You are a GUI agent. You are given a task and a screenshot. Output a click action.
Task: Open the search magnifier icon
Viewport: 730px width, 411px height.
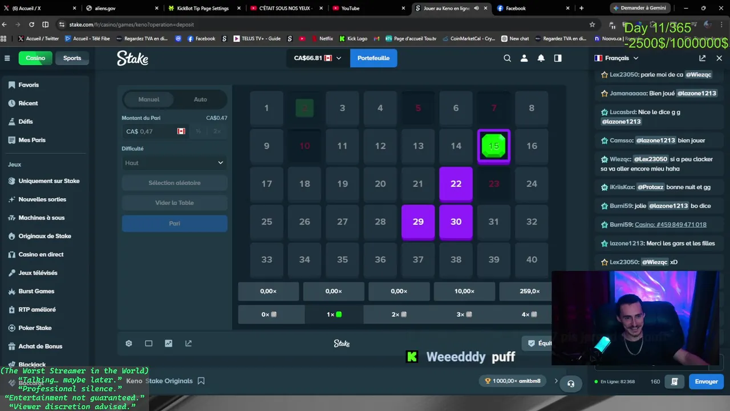[507, 58]
